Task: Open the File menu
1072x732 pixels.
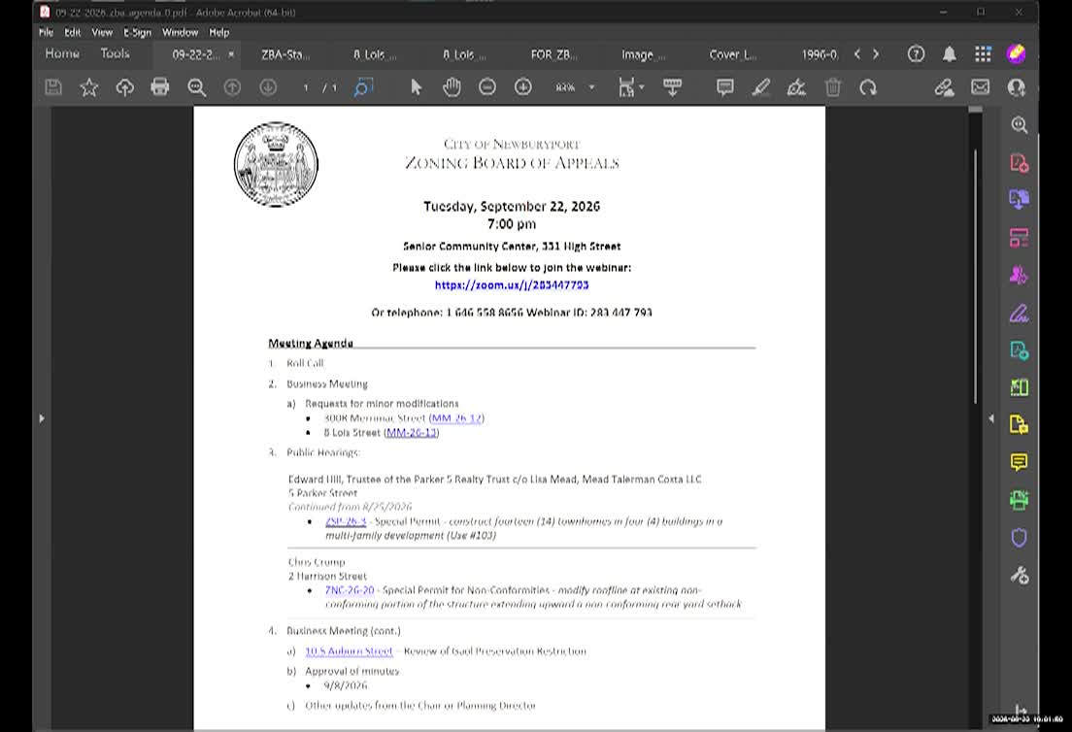Action: click(46, 32)
